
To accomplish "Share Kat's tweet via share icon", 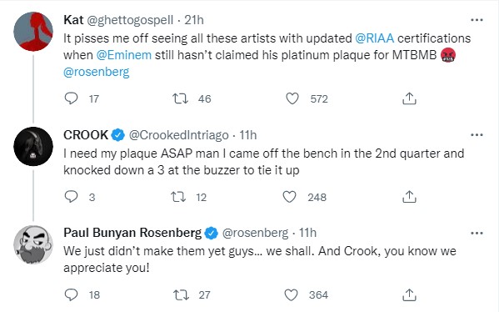I will click(x=409, y=98).
